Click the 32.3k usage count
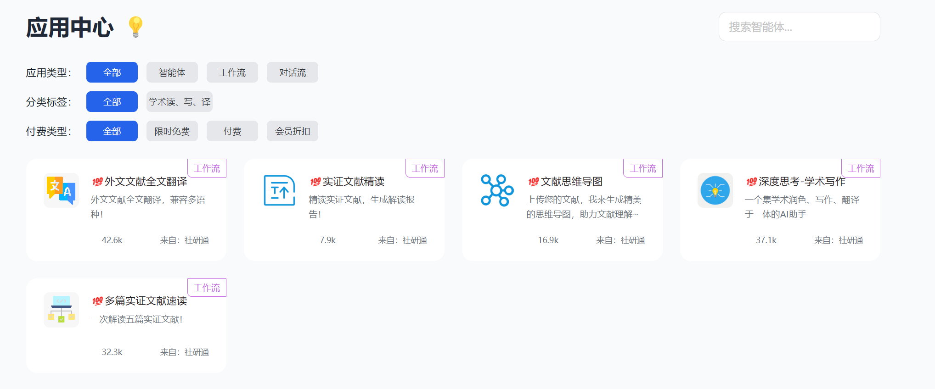The width and height of the screenshot is (935, 389). pos(112,352)
